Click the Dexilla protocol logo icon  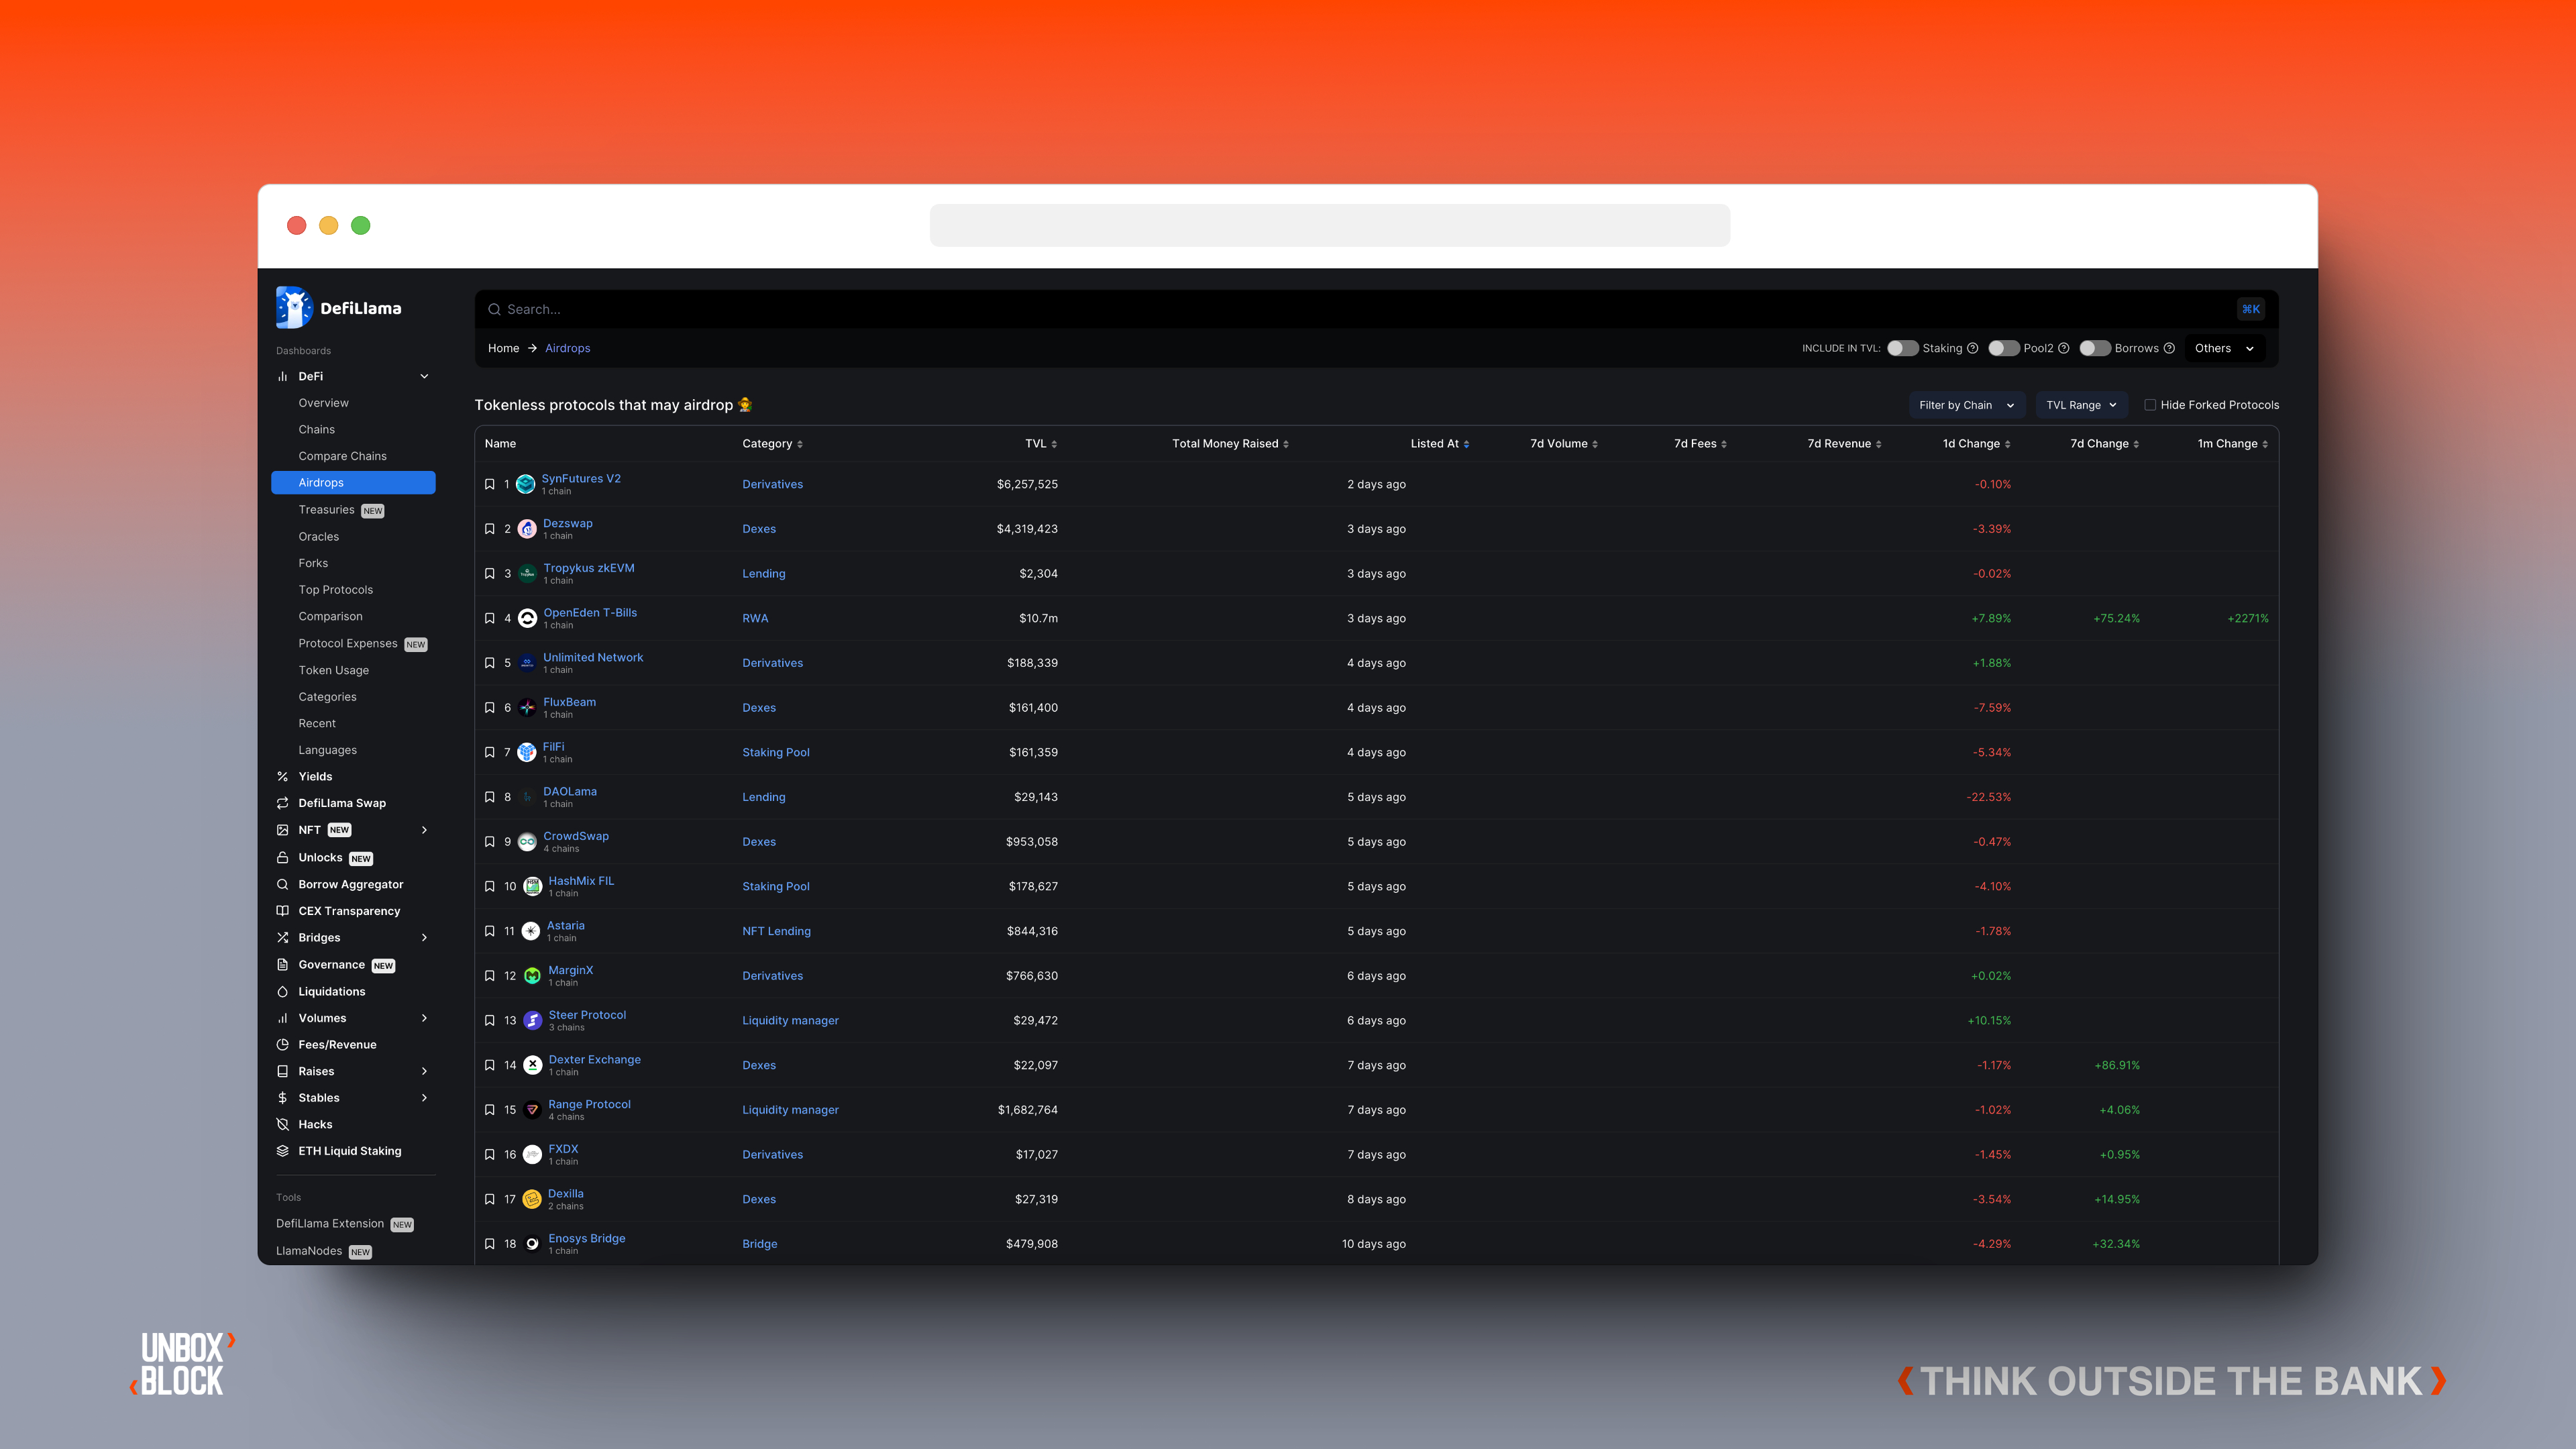click(532, 1199)
